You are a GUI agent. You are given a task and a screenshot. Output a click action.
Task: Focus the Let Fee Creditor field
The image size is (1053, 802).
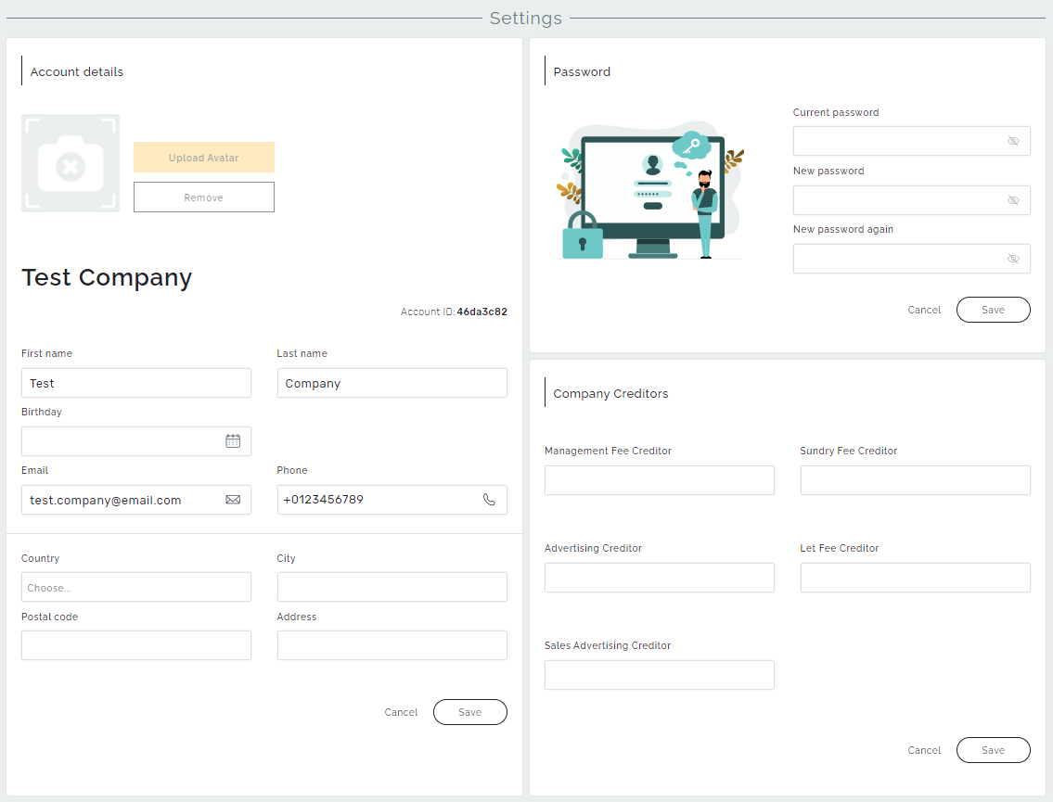click(x=916, y=578)
